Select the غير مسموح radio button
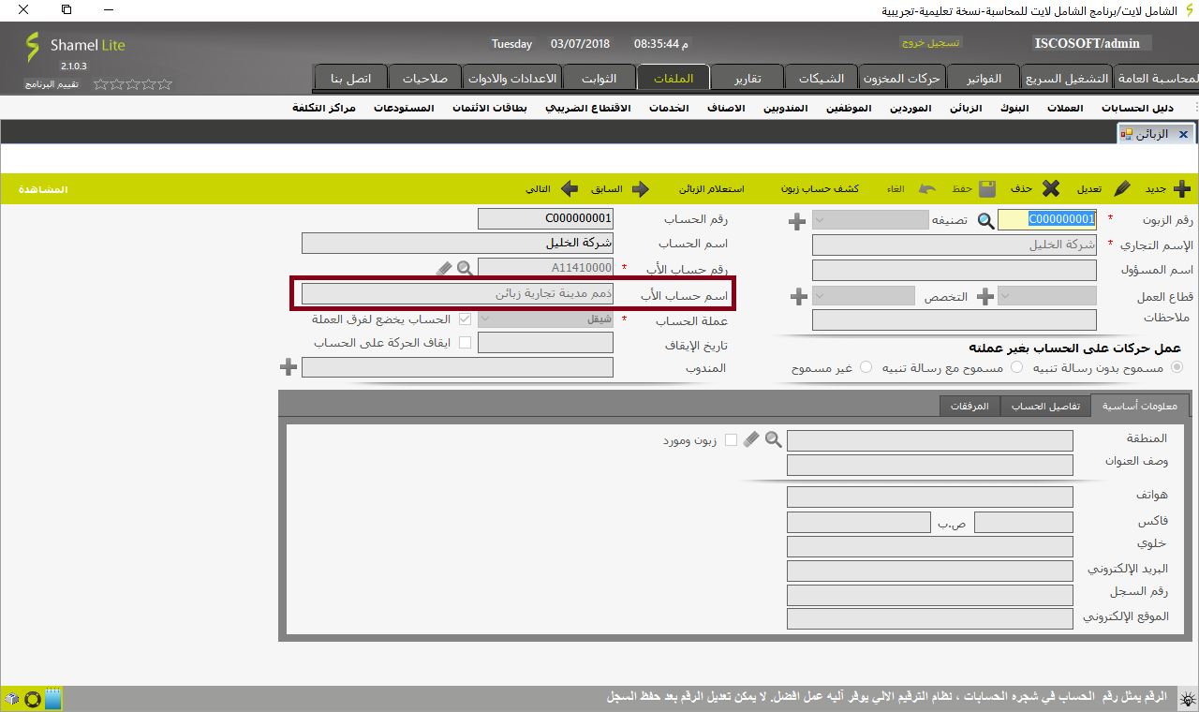This screenshot has width=1199, height=712. [x=866, y=367]
